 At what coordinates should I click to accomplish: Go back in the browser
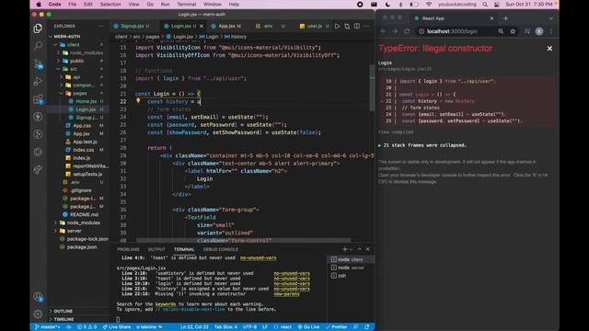383,31
